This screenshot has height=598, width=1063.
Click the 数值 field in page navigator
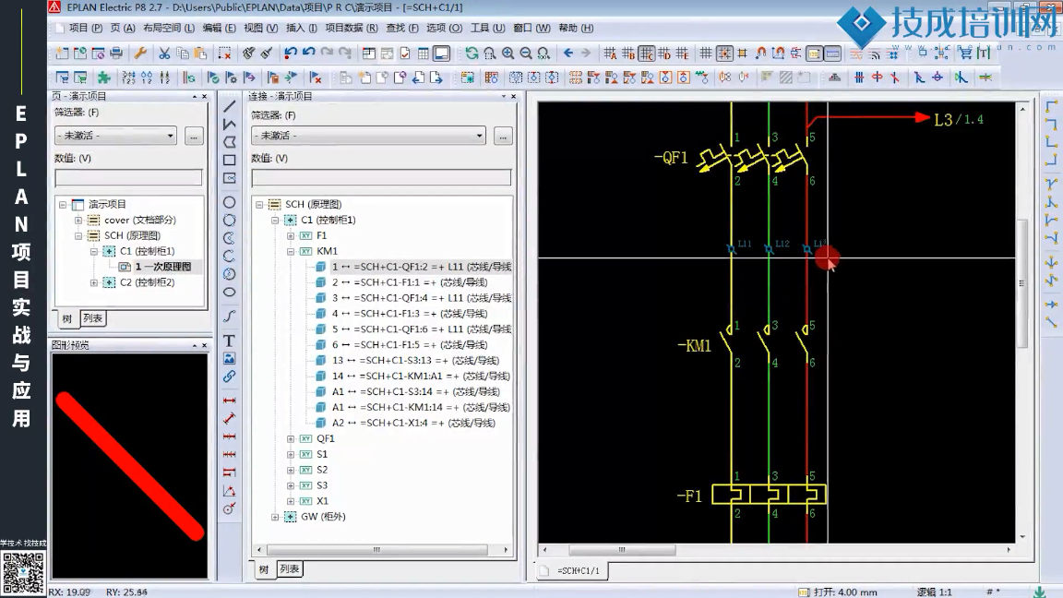click(x=129, y=177)
